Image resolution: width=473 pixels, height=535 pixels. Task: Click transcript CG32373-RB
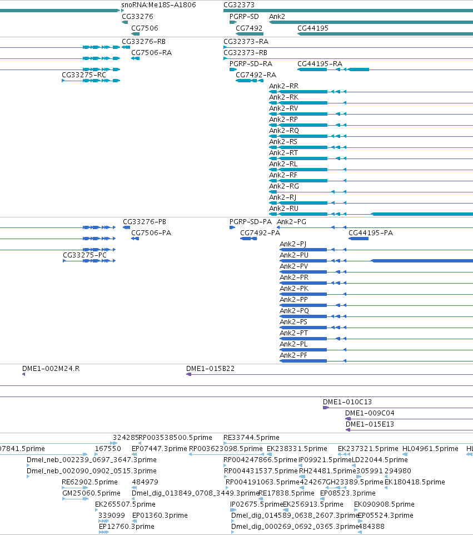245,52
